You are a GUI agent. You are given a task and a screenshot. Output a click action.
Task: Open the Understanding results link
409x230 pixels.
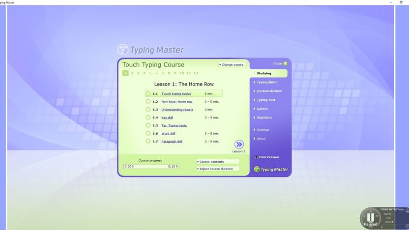[177, 110]
